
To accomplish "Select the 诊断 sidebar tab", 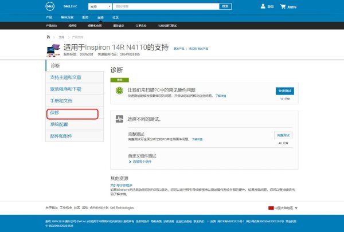I will (x=75, y=65).
